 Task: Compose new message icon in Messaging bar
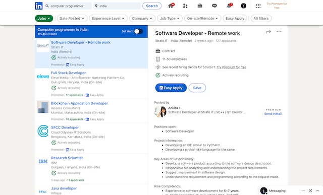(310, 190)
